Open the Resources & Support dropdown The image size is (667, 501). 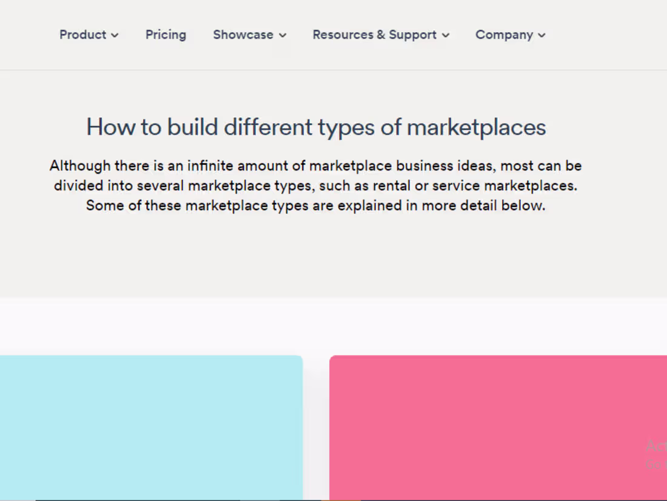374,35
